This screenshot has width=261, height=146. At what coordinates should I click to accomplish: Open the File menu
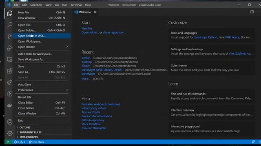click(16, 5)
